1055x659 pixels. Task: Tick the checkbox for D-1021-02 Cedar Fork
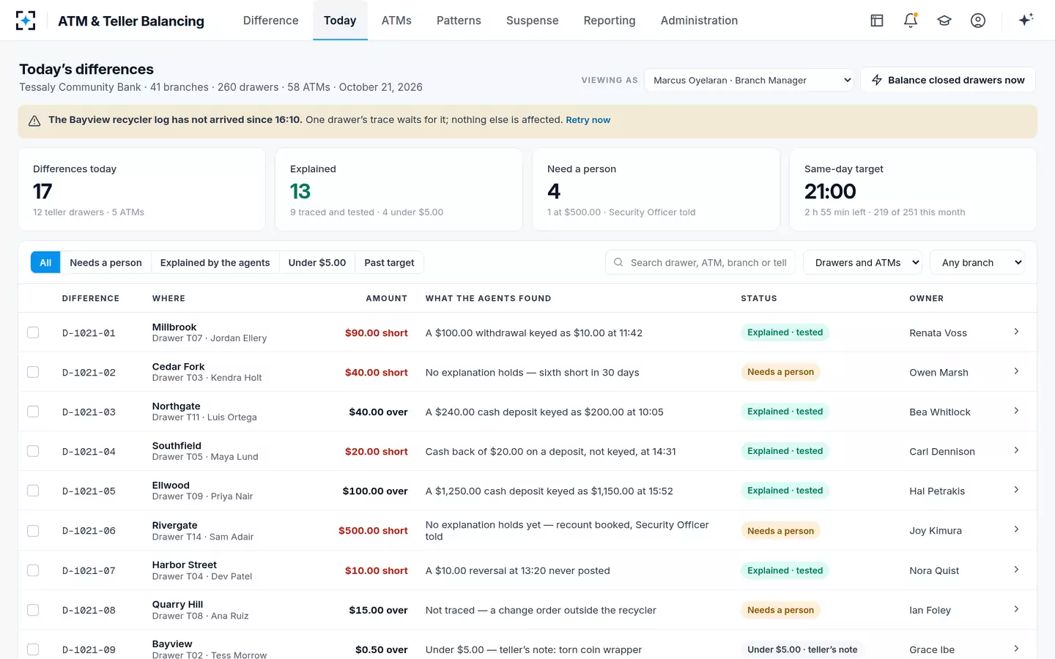(33, 372)
